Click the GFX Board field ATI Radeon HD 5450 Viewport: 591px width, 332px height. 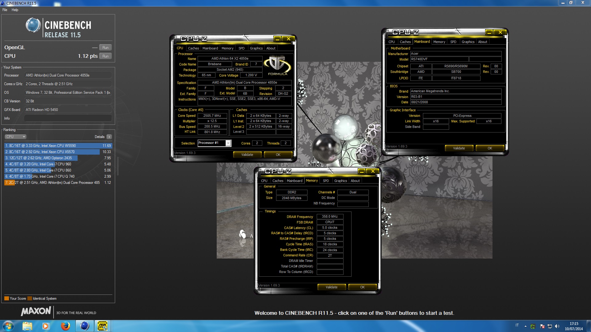coord(68,110)
